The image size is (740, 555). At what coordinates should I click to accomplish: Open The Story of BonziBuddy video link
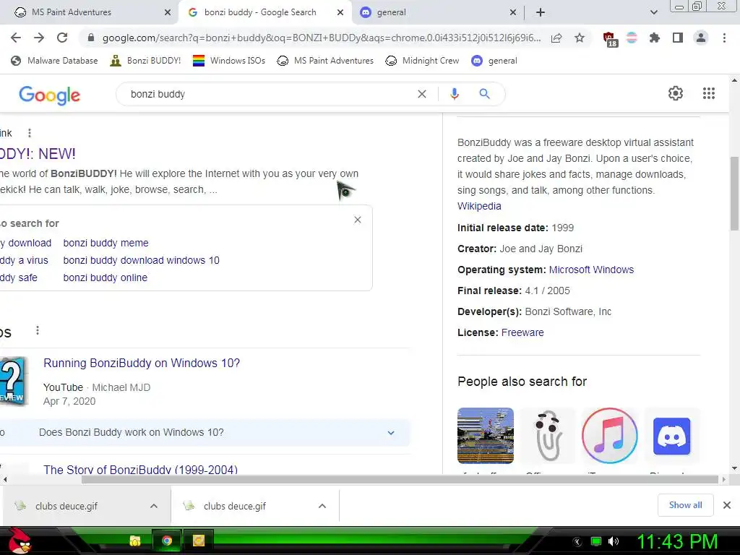[141, 470]
